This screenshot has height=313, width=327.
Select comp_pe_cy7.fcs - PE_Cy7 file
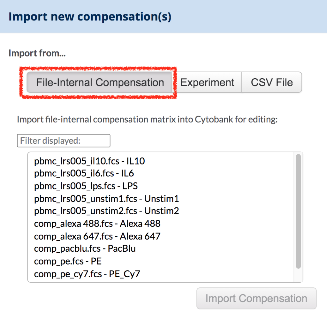point(87,274)
